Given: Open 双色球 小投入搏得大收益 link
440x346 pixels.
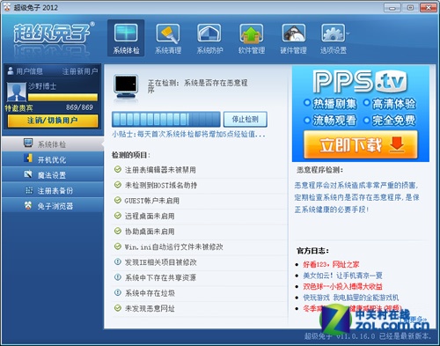Looking at the screenshot, I should click(x=342, y=286).
